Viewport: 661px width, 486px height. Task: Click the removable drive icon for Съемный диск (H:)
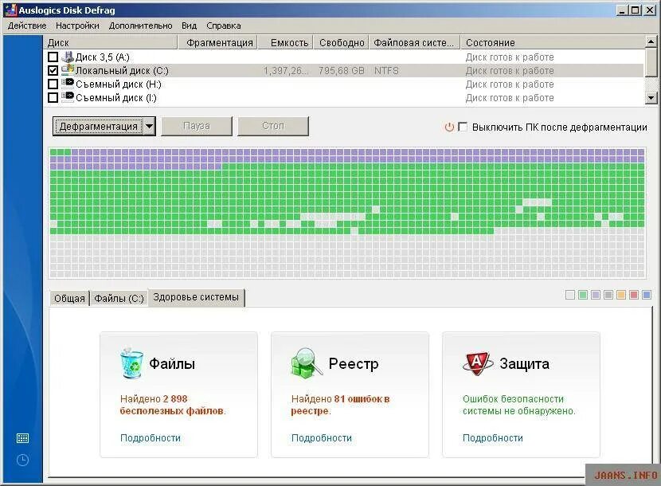point(68,83)
